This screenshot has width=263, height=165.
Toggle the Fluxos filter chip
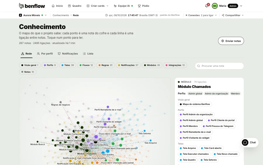86,65
